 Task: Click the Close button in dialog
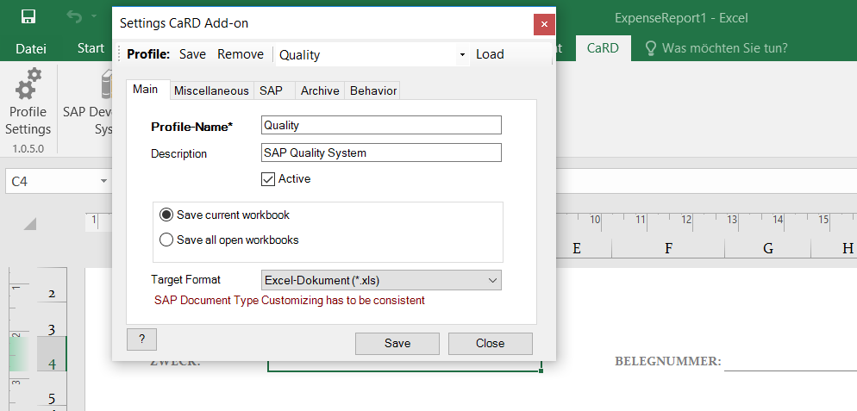pos(491,343)
